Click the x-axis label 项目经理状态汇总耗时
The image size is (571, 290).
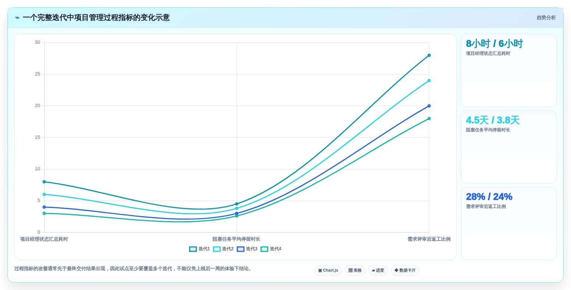pyautogui.click(x=44, y=239)
